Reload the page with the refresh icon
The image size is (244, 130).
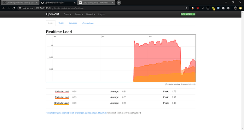pos(14,8)
